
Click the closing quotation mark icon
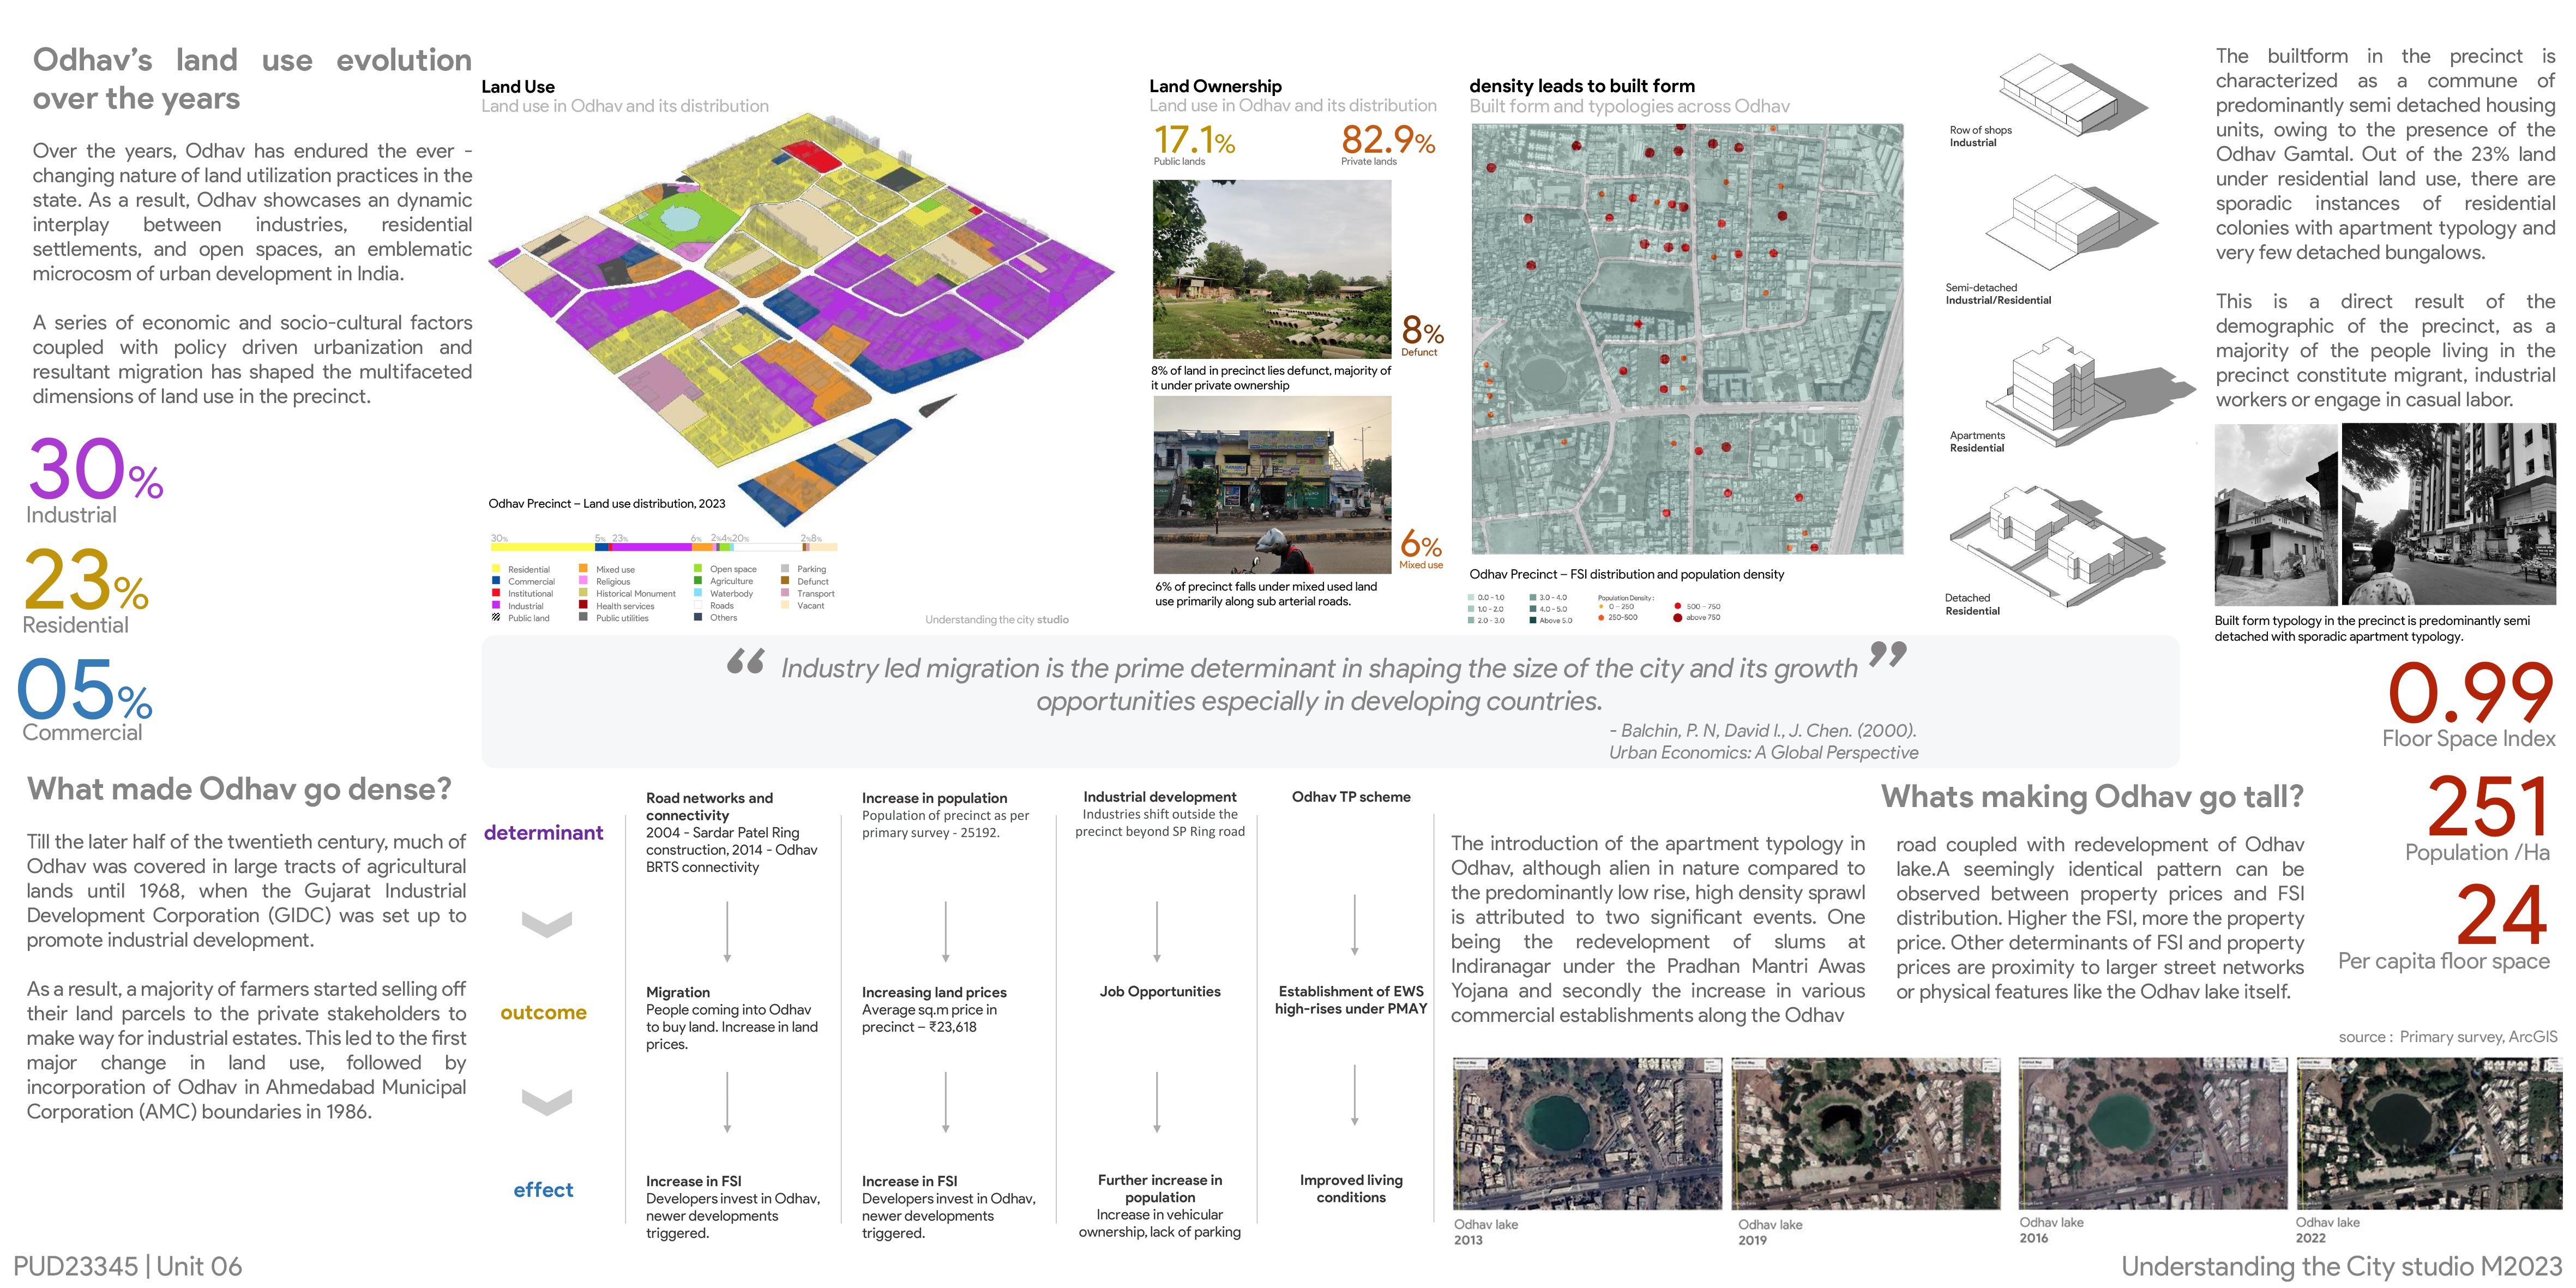(x=1887, y=655)
